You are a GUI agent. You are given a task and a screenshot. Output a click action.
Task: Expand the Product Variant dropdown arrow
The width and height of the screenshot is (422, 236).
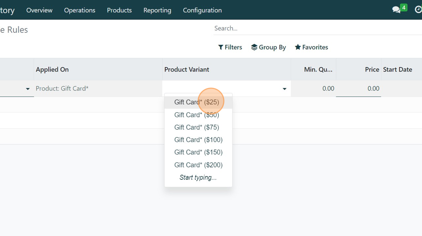(284, 89)
